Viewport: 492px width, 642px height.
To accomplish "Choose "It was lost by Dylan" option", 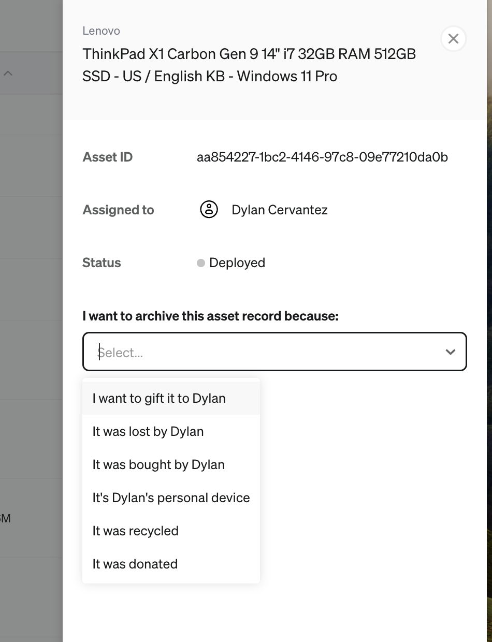I will point(171,431).
